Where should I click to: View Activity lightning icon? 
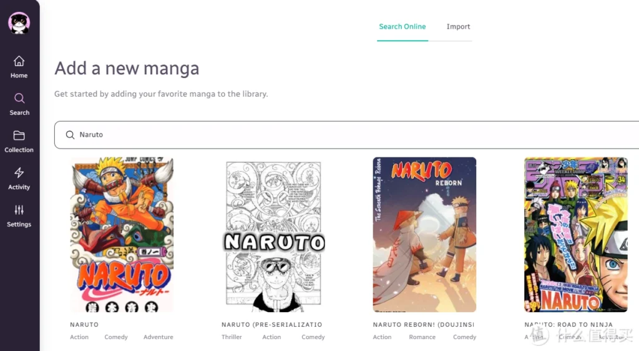coord(19,172)
